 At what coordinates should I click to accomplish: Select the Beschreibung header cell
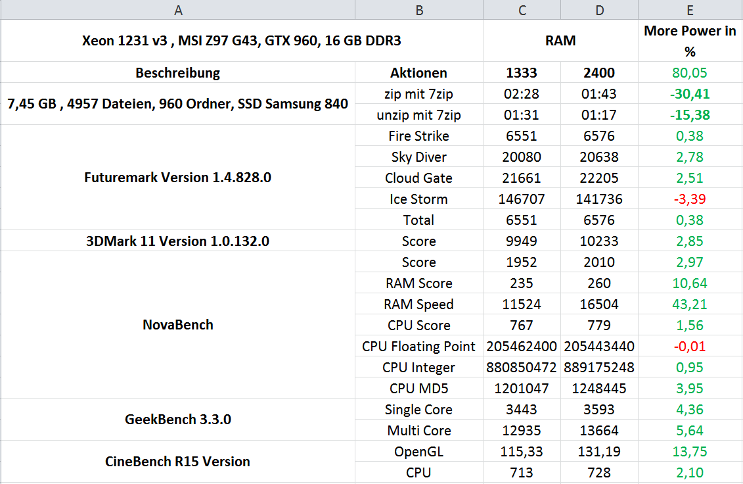coord(177,72)
